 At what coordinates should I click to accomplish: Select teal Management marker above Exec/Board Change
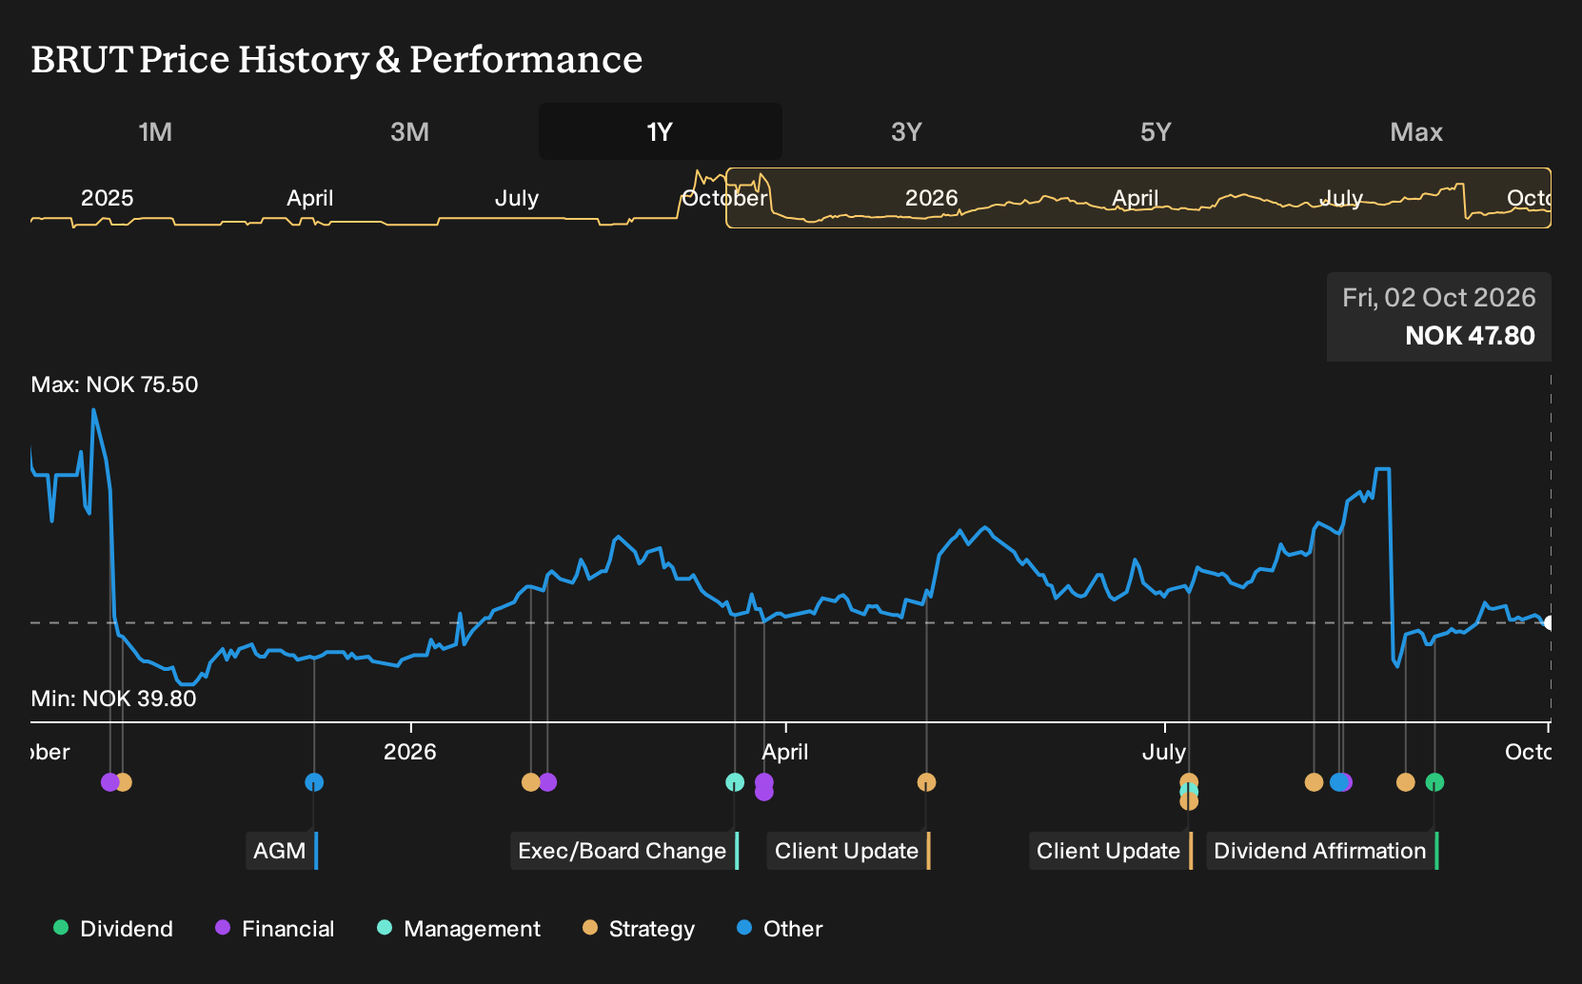(x=735, y=782)
